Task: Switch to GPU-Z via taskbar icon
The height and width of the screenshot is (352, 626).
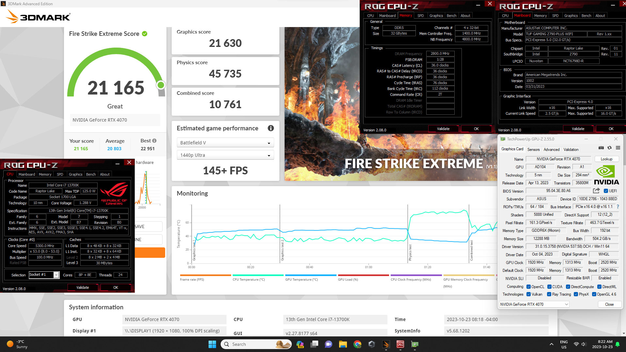Action: (x=415, y=344)
